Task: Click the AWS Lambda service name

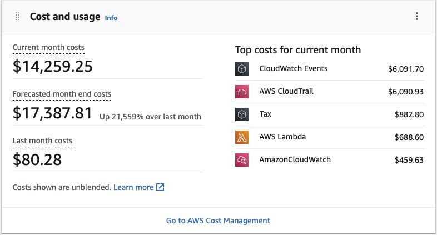Action: click(x=282, y=137)
